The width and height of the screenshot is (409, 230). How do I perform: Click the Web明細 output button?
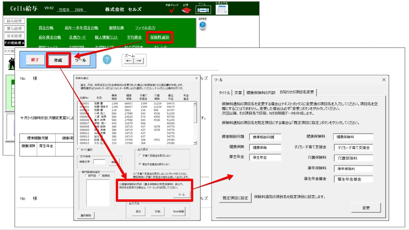coord(178,212)
